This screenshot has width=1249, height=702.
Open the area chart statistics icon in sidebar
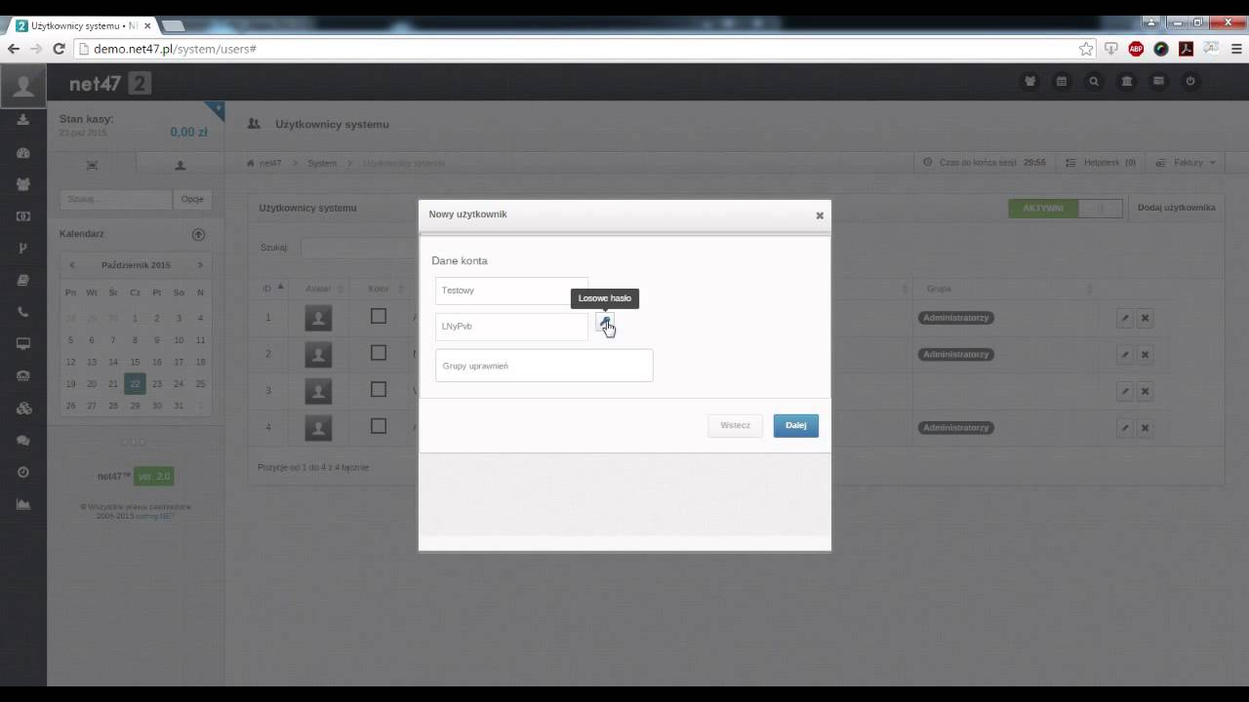click(x=23, y=504)
